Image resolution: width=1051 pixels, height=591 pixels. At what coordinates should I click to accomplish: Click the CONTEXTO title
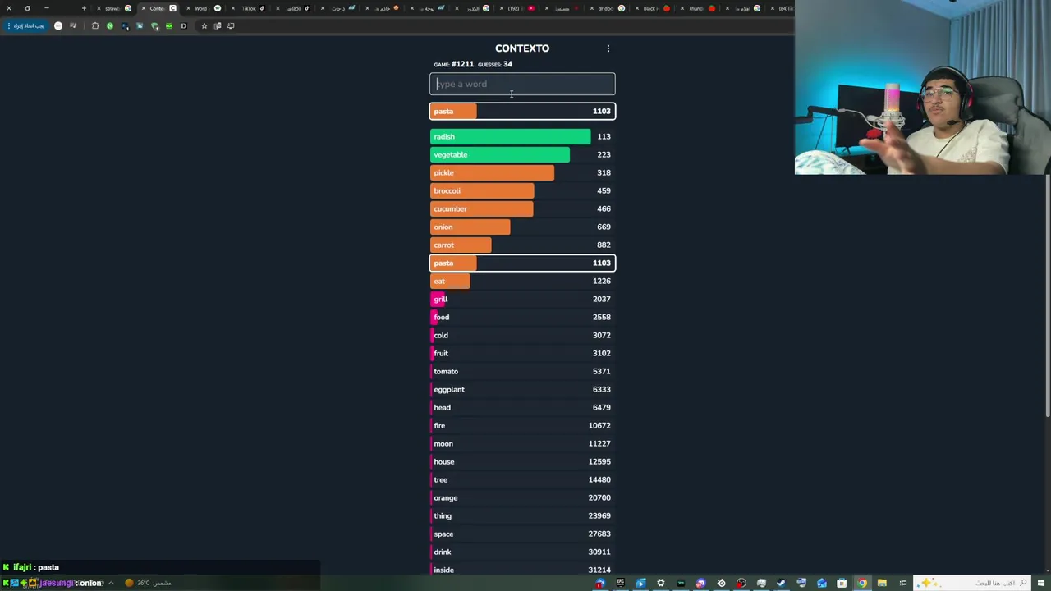click(x=522, y=48)
